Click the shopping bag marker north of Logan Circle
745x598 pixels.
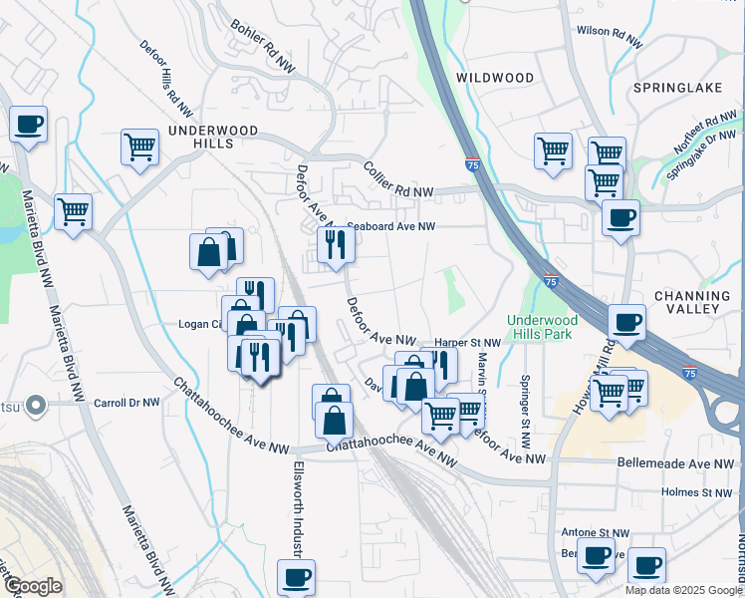click(x=209, y=253)
